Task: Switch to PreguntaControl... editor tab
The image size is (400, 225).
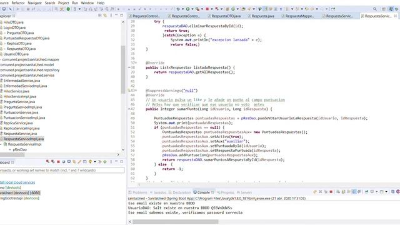Action: [144, 16]
